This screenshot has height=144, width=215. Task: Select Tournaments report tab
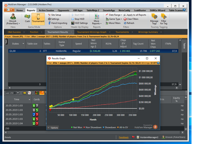122,32
